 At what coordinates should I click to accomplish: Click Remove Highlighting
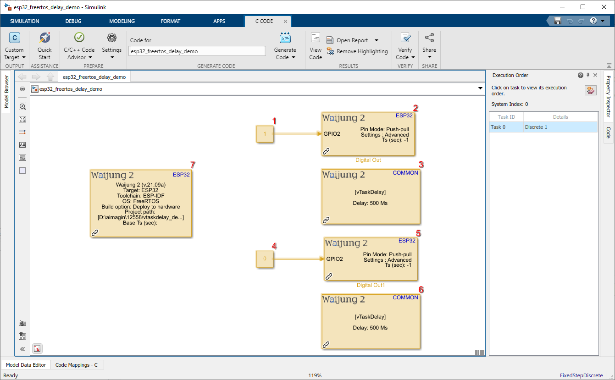pyautogui.click(x=357, y=51)
